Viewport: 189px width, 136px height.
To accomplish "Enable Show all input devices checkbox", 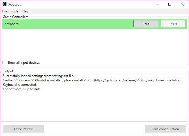I will pos(4,63).
